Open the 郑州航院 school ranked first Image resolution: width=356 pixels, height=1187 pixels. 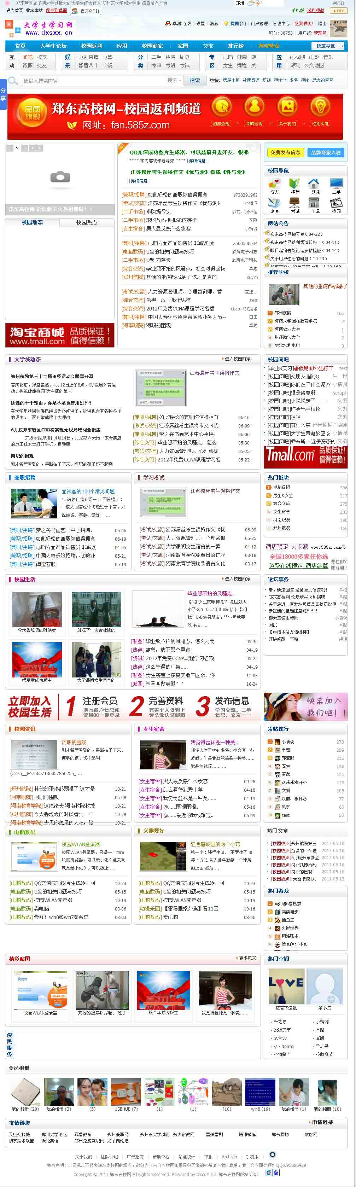point(283,313)
